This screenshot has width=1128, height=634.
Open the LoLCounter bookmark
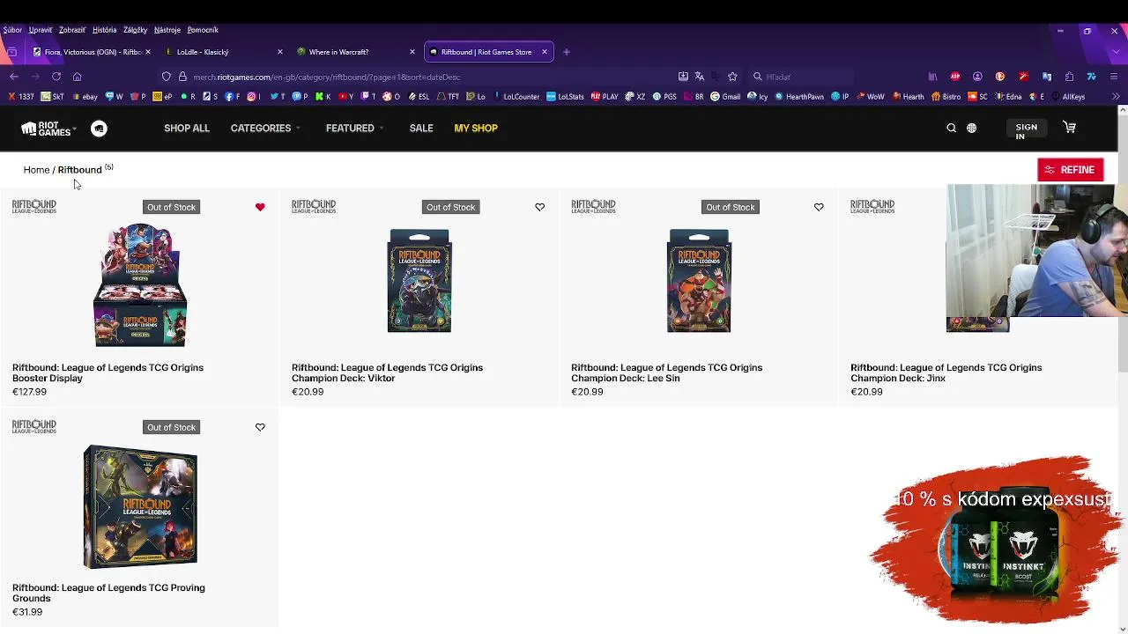pos(516,97)
